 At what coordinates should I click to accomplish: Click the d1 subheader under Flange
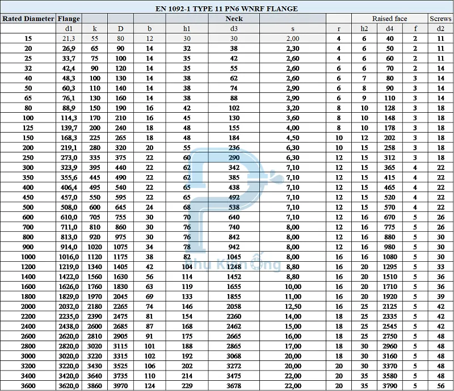point(69,28)
